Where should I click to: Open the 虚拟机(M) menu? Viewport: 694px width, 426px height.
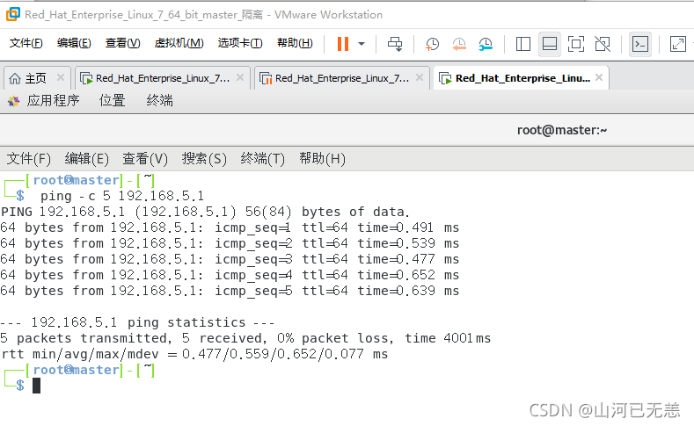(179, 43)
